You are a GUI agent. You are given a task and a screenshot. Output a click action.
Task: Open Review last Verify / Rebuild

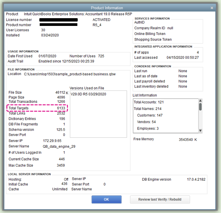[x=160, y=199]
